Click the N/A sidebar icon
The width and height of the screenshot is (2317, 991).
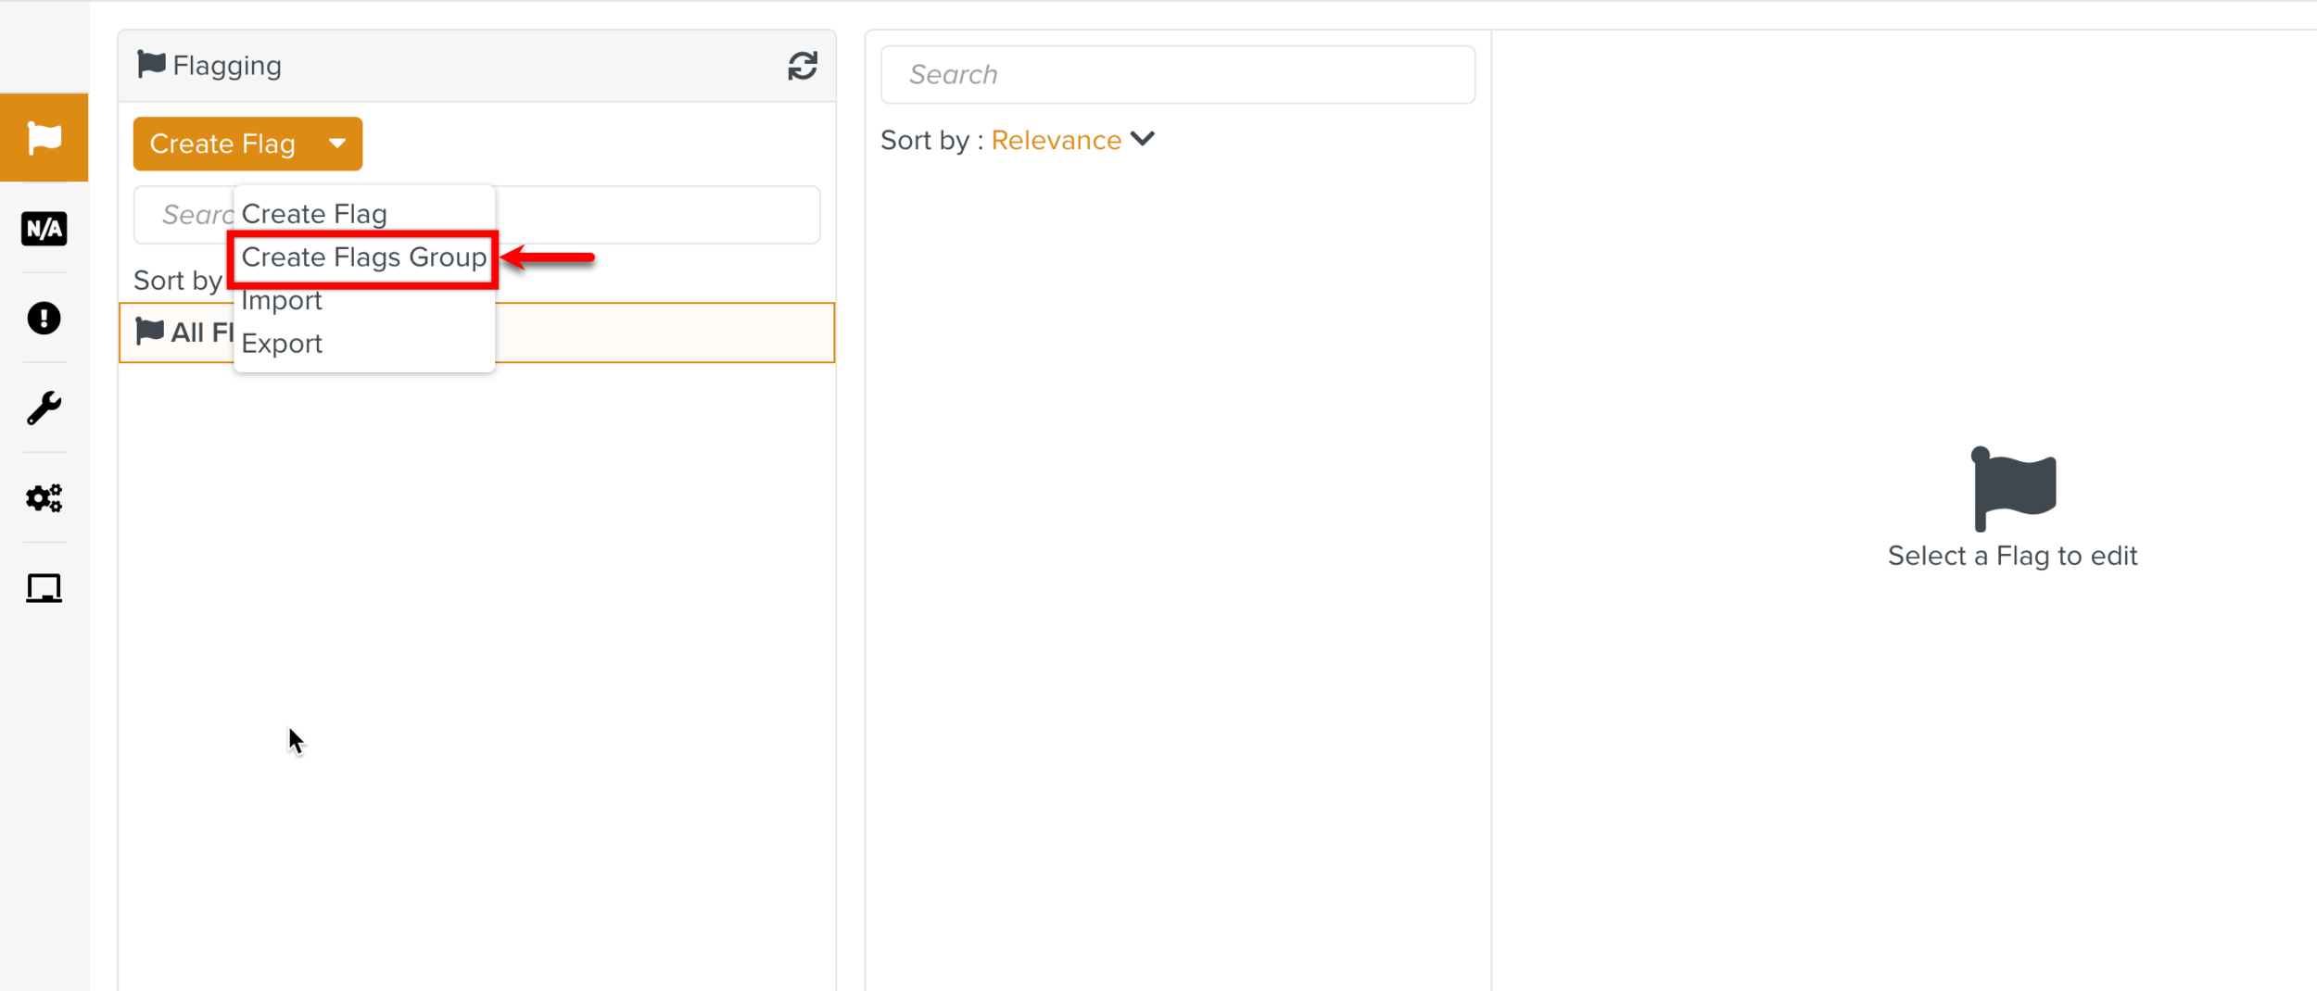[x=44, y=228]
